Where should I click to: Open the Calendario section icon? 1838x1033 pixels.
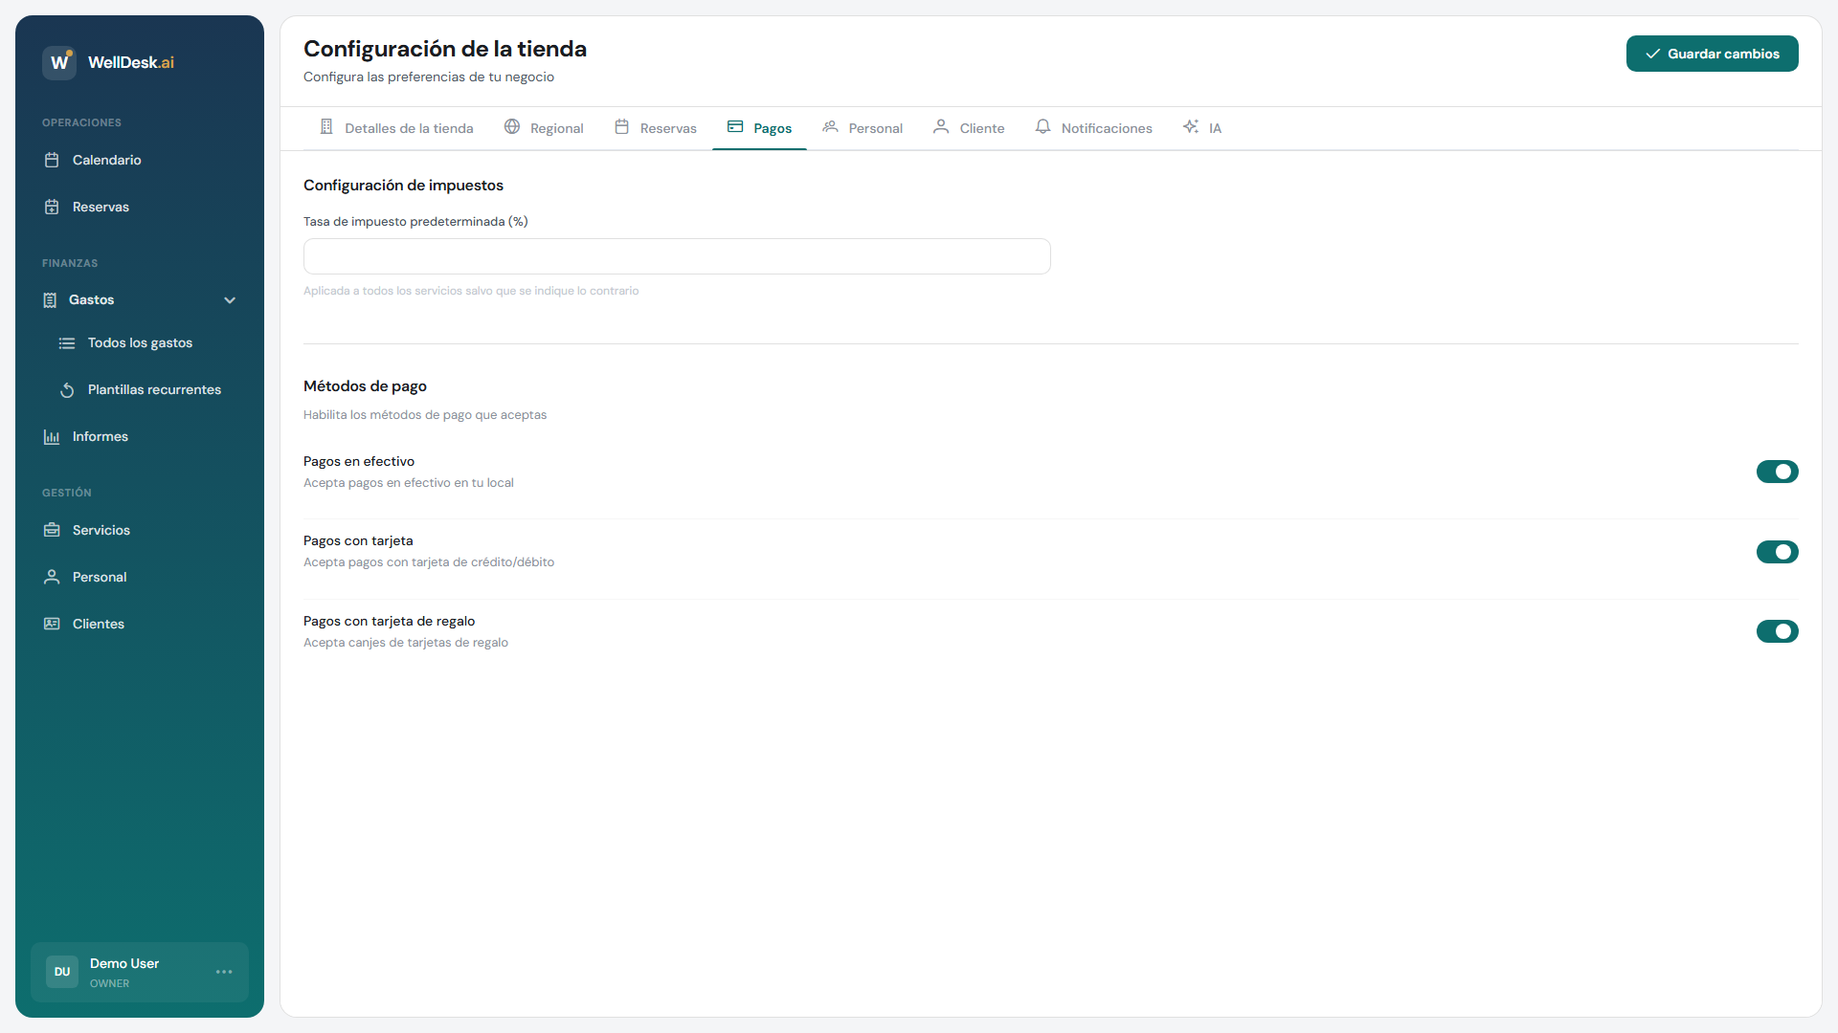click(52, 160)
